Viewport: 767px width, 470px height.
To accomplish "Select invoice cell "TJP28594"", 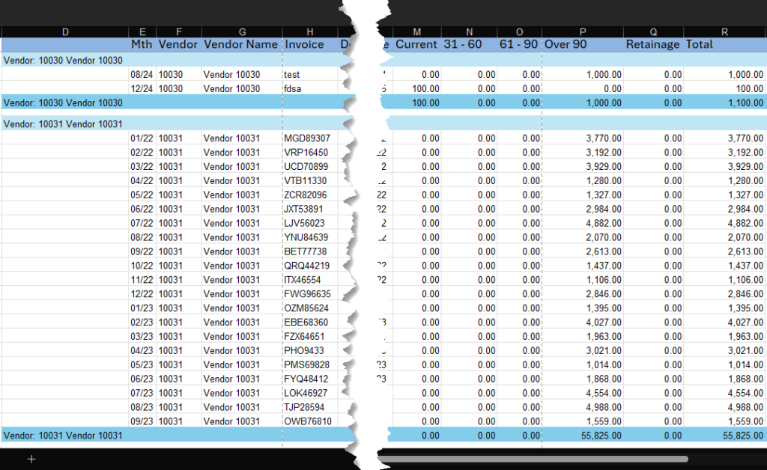I will point(310,407).
